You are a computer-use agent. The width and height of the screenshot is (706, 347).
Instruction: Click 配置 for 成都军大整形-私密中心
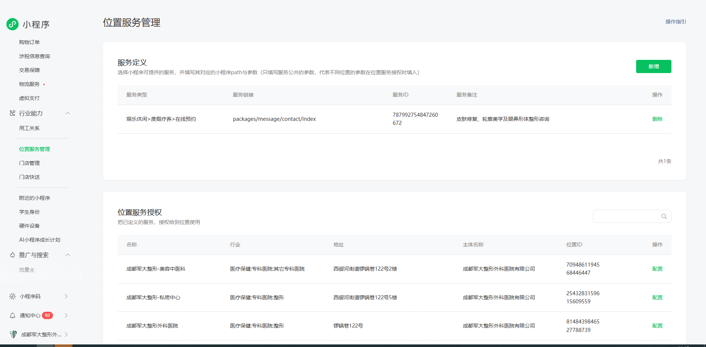(657, 297)
